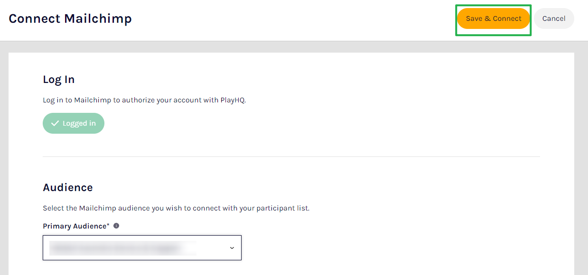Click the Logged in text label
Screen dimensions: 588x275
79,123
